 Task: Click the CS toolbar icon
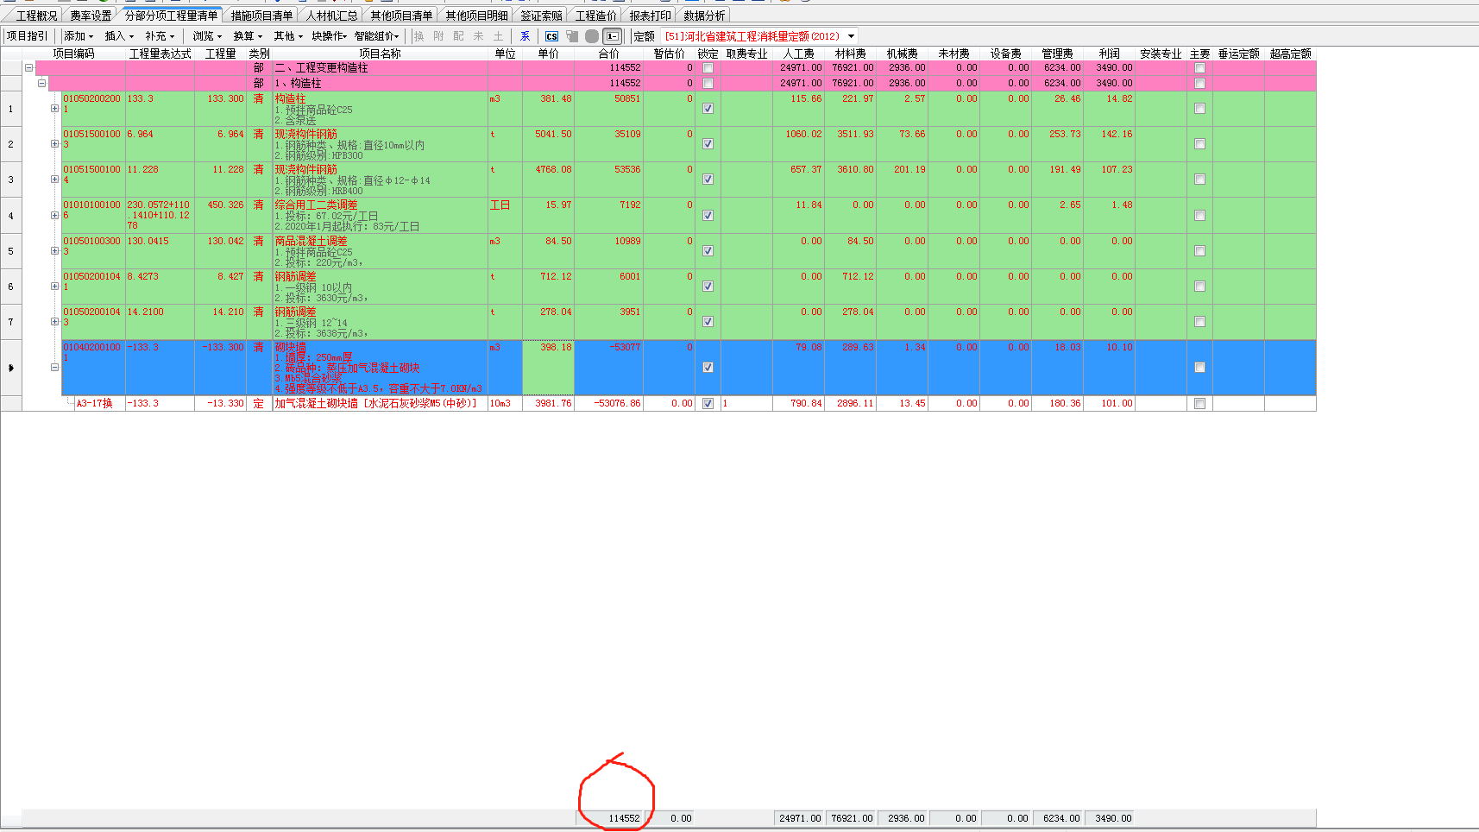click(x=551, y=36)
